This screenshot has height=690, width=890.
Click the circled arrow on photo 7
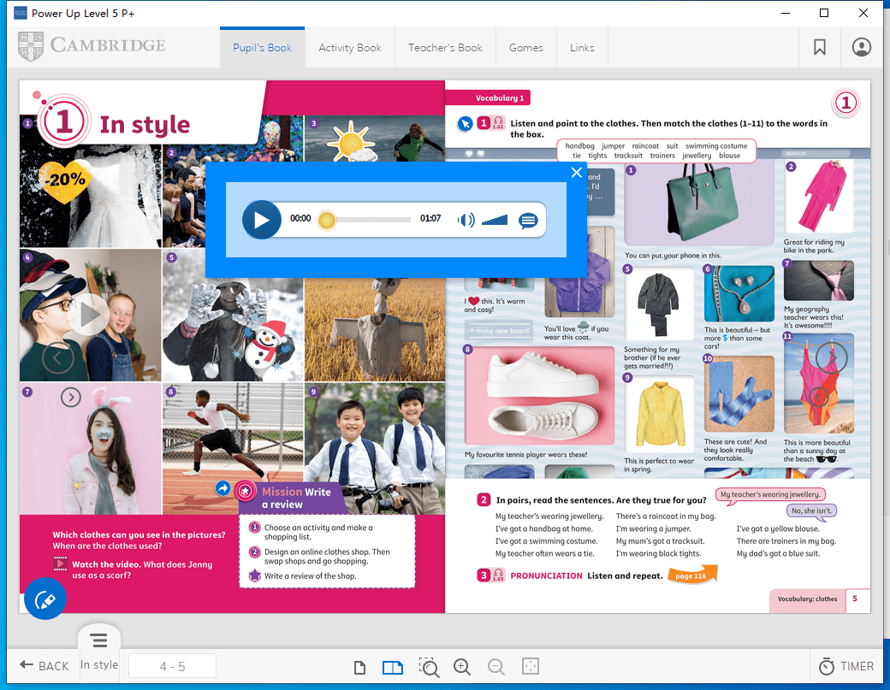71,397
